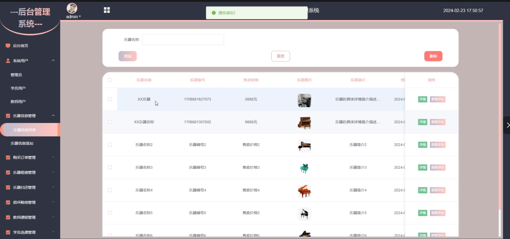Collapse the 系统用户 menu chevron
This screenshot has height=239, width=510.
click(x=53, y=60)
